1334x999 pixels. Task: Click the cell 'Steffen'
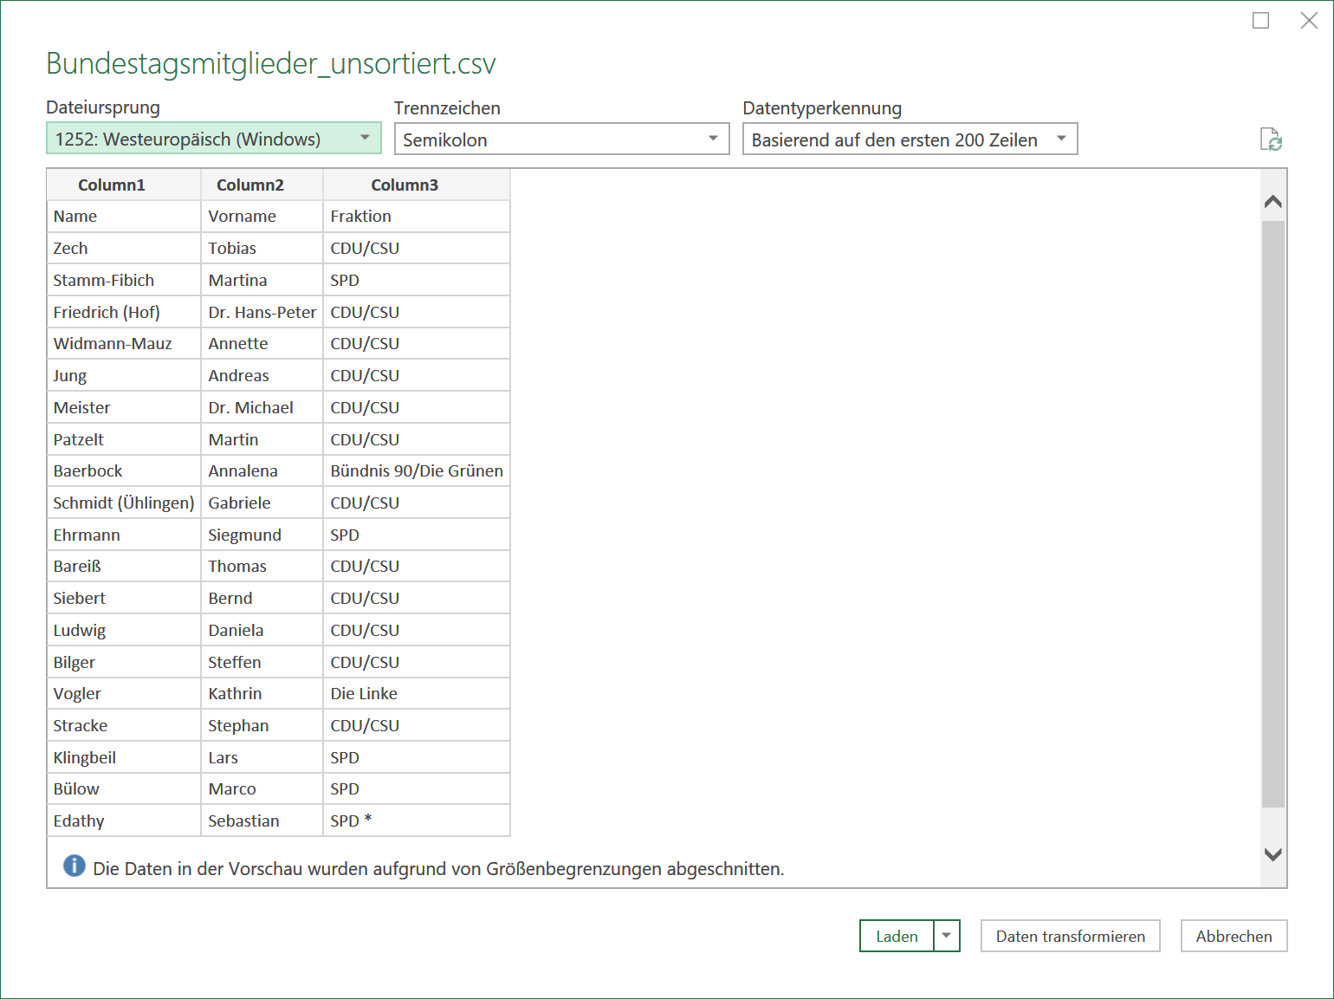[x=262, y=662]
